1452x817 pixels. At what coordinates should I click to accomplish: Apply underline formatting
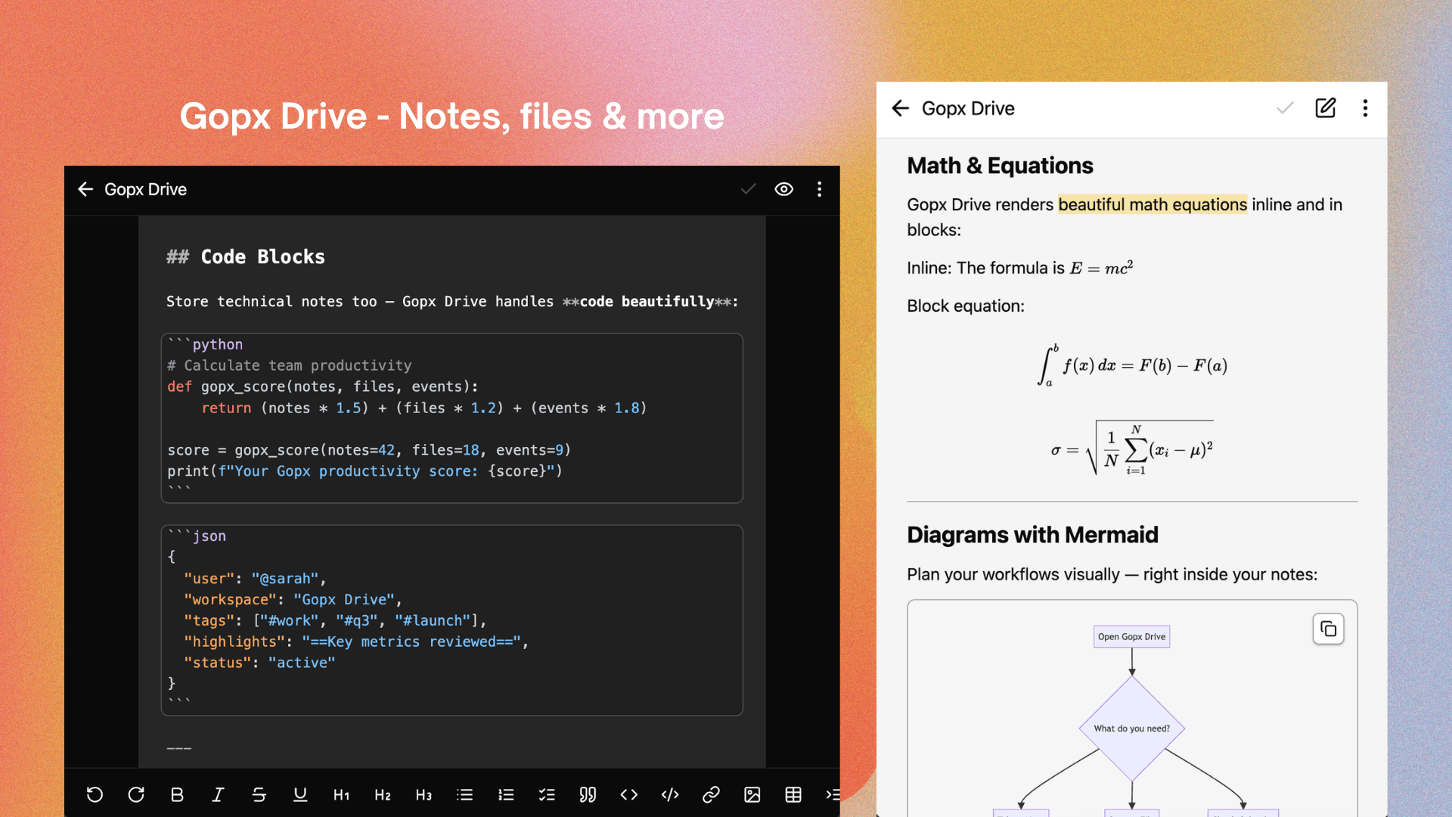(x=300, y=794)
